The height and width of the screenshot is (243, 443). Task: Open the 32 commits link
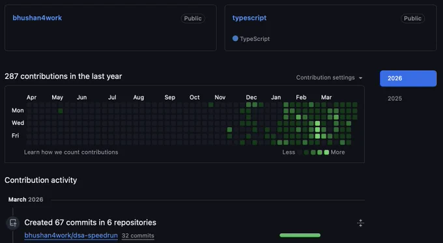click(x=138, y=236)
